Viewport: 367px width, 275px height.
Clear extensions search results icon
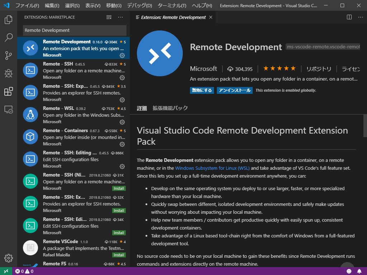point(109,17)
